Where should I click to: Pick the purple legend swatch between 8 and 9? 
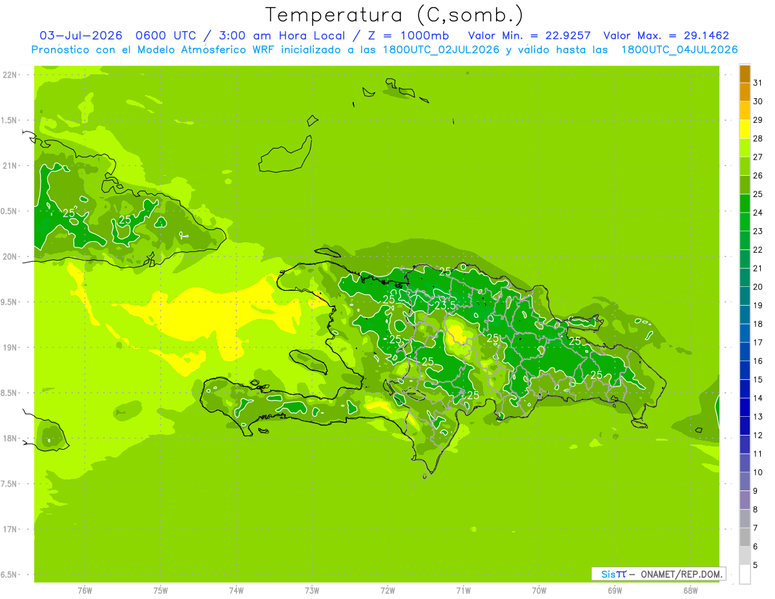point(745,500)
